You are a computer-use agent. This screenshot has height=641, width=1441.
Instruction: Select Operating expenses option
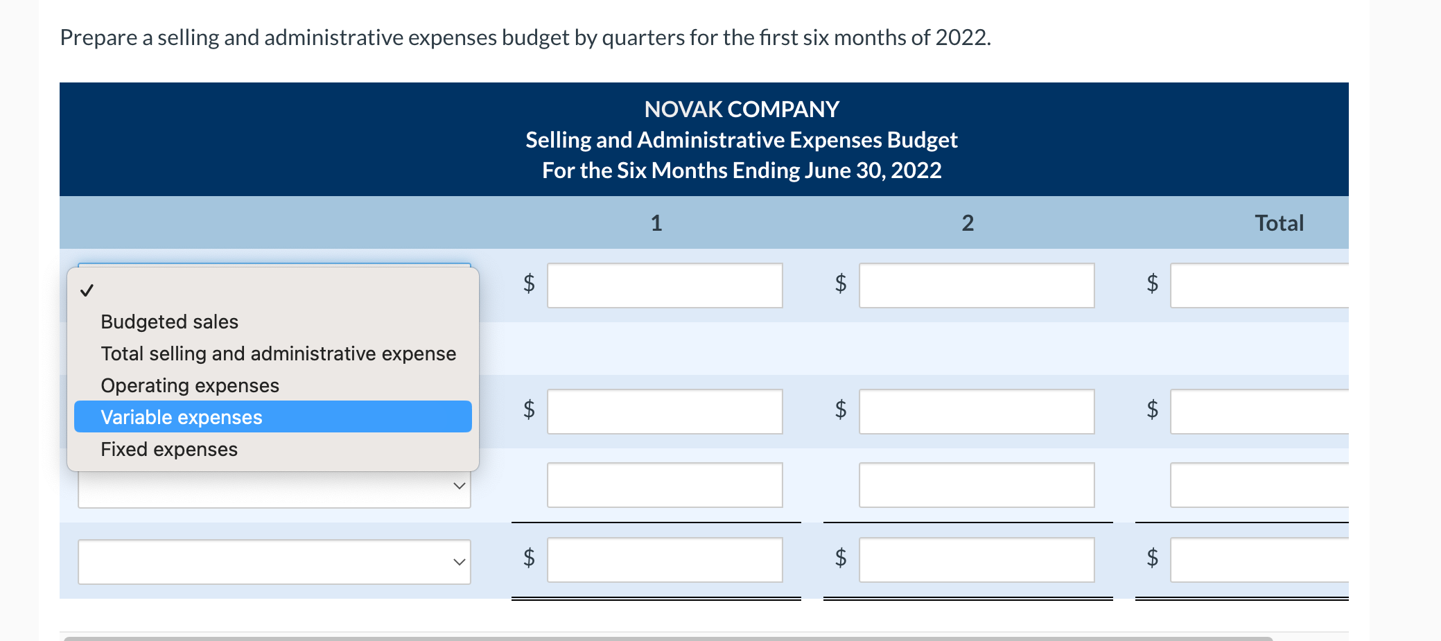[190, 385]
